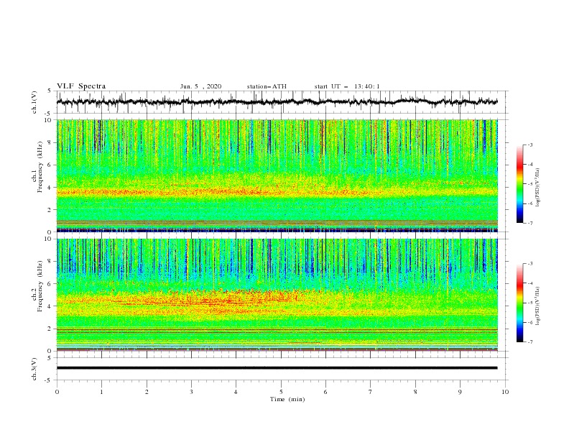Click the "station=ATH" header label
The image size is (569, 440).
tap(267, 86)
